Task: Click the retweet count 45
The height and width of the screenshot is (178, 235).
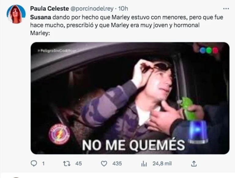Action: click(x=79, y=163)
